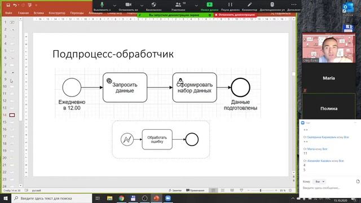
Task: Save presentation via PowerPoint save icon
Action: [8, 5]
